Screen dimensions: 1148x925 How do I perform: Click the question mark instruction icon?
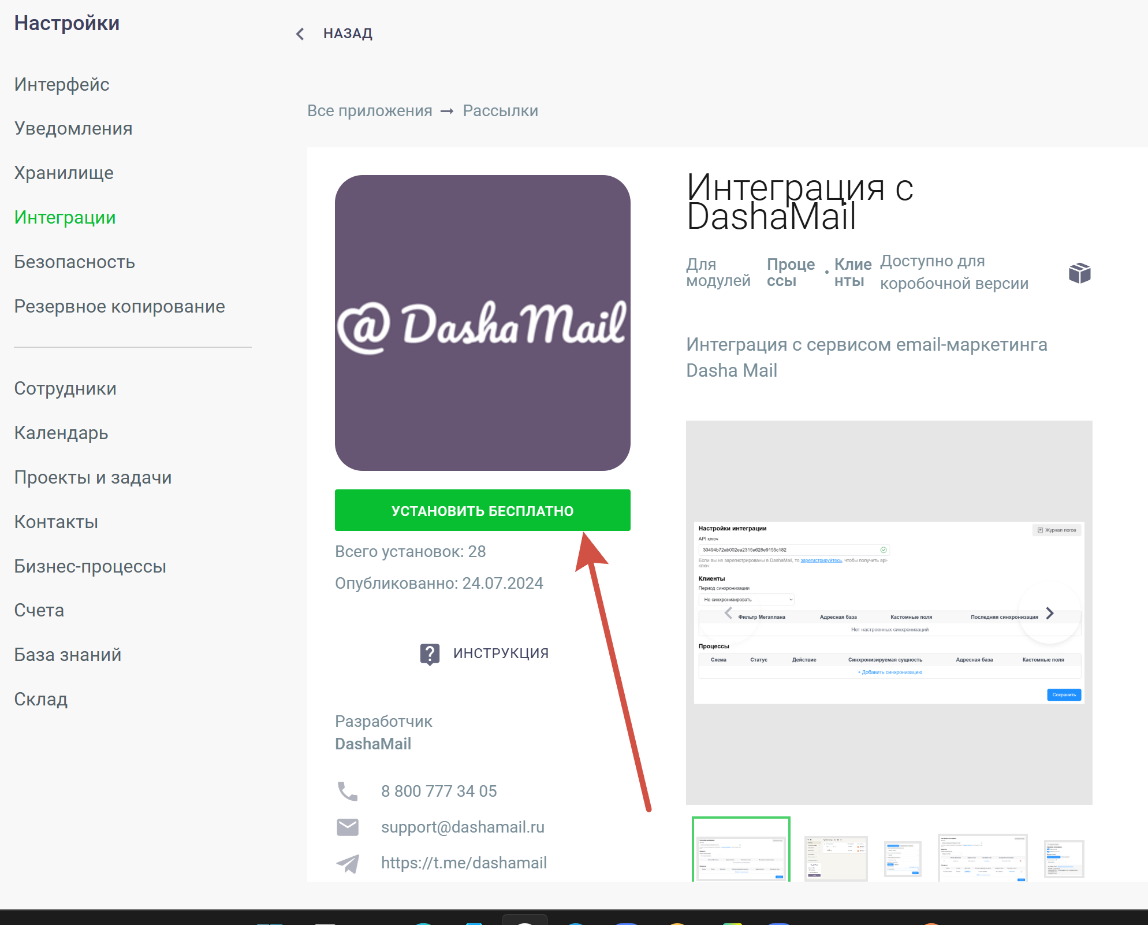pyautogui.click(x=430, y=654)
